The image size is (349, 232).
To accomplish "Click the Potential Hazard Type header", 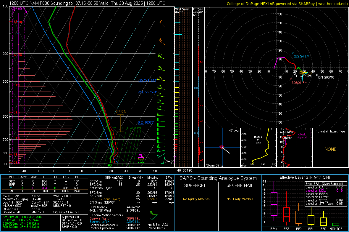I will pos(330,131).
